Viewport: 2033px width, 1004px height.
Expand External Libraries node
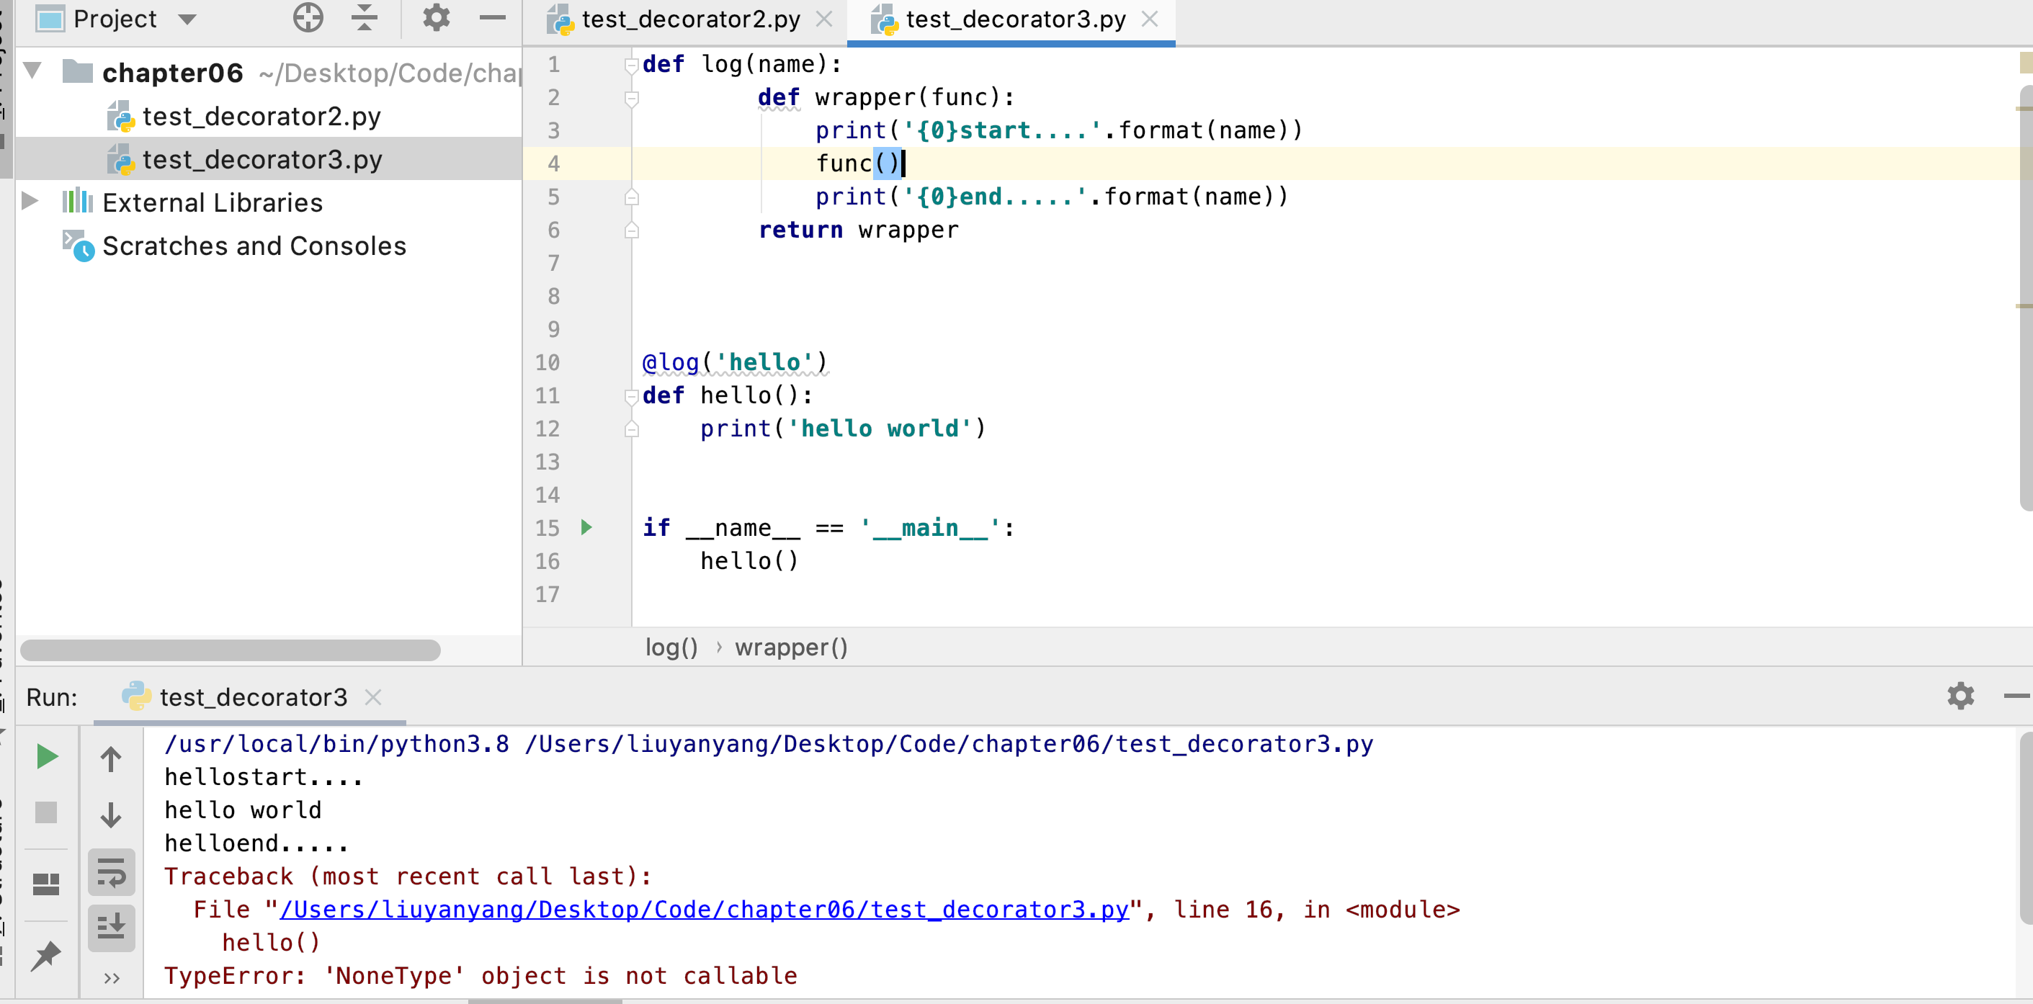tap(30, 201)
